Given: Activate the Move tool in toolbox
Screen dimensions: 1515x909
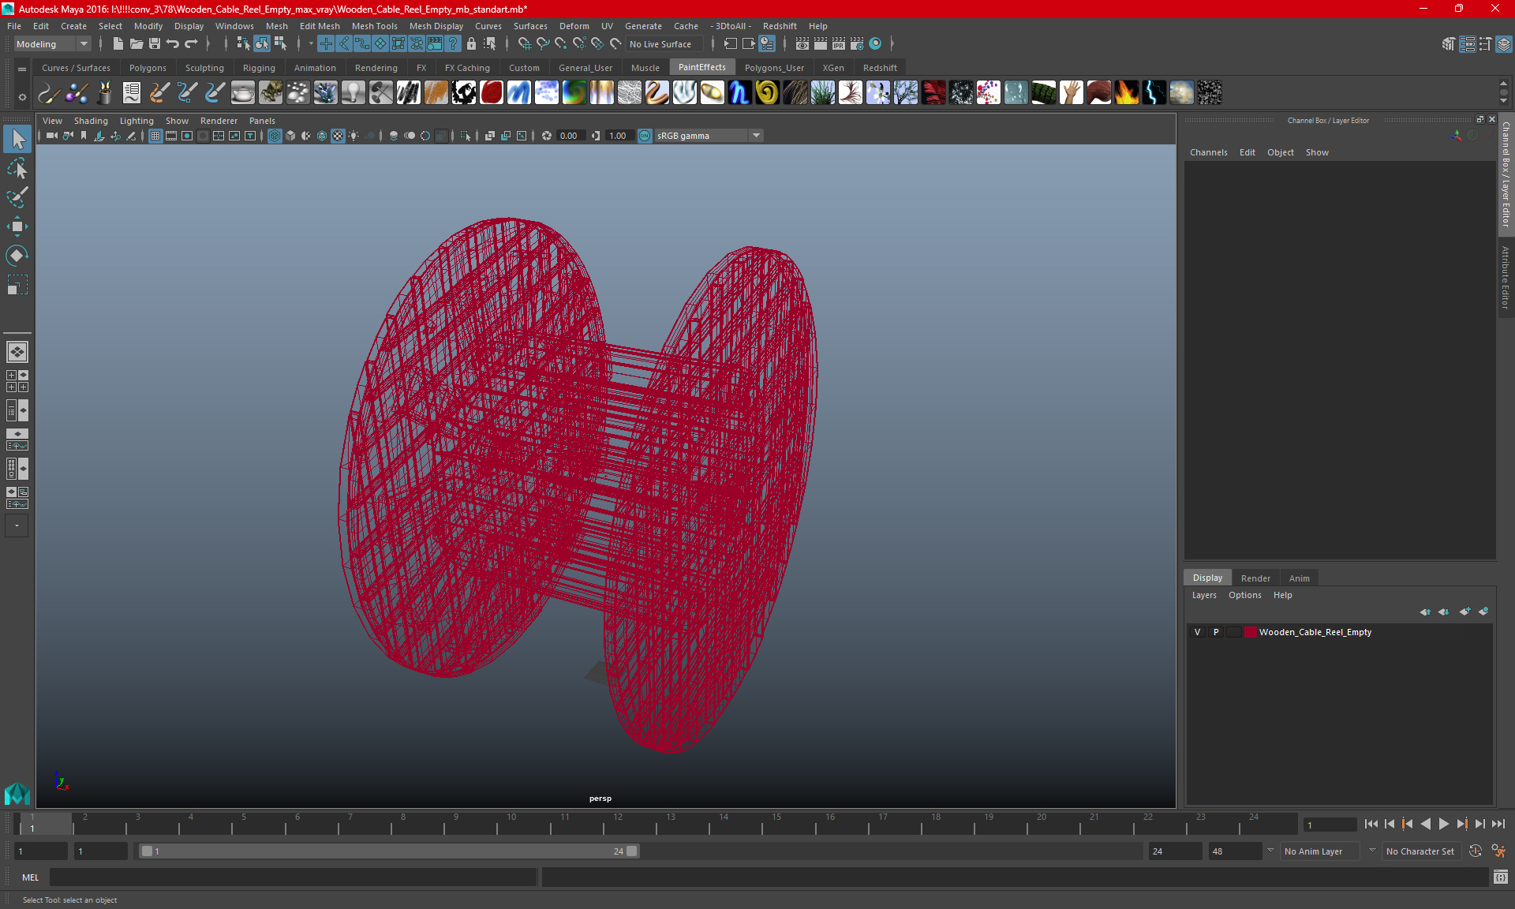Looking at the screenshot, I should [x=17, y=226].
